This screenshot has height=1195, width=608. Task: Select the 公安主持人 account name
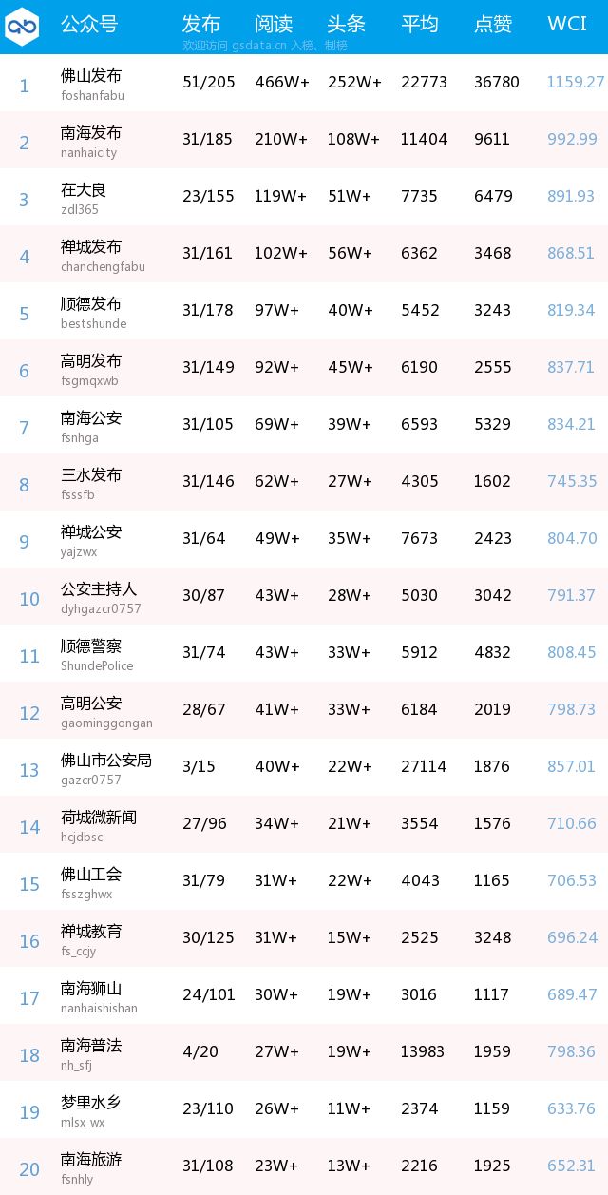(x=99, y=588)
